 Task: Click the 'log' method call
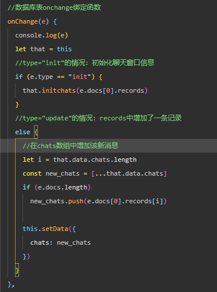pos(51,35)
